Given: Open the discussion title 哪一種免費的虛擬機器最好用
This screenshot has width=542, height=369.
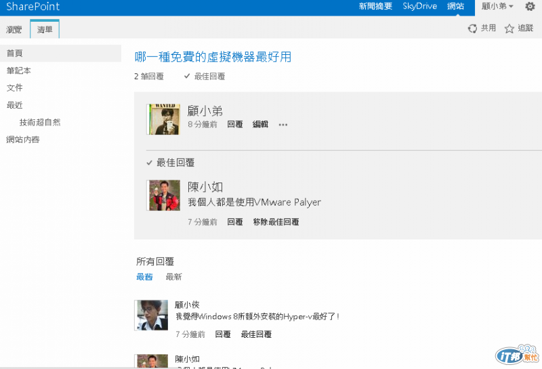Looking at the screenshot, I should pos(213,57).
